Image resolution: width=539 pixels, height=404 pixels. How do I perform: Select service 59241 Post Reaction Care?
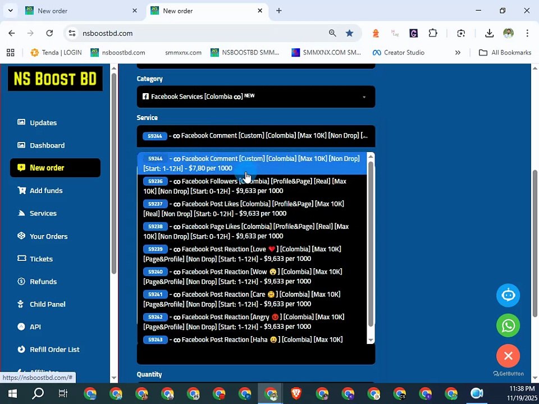pos(252,299)
